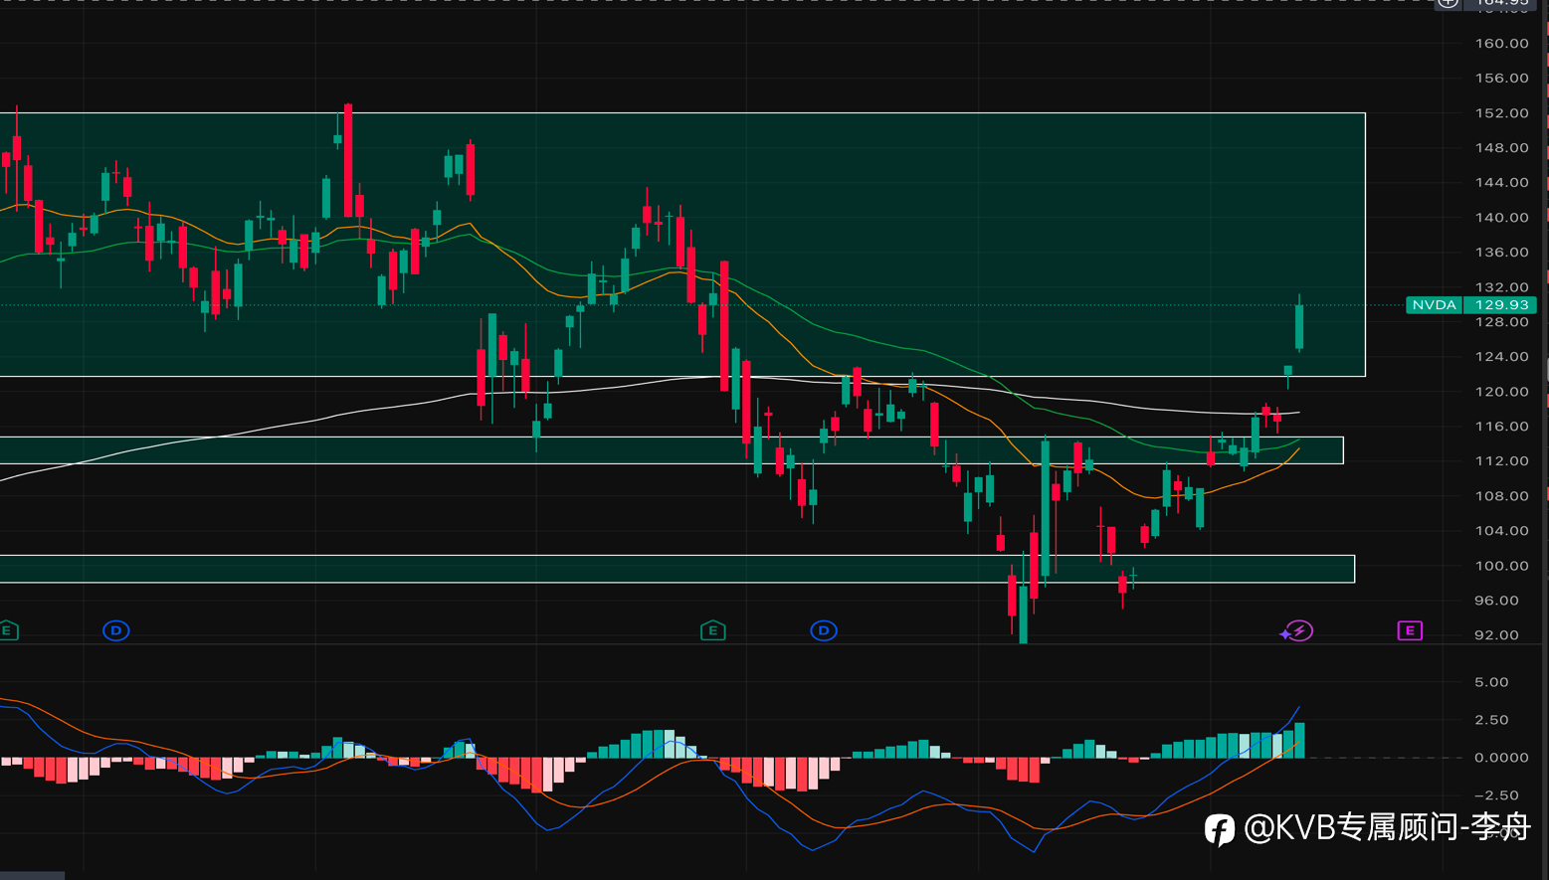This screenshot has height=880, width=1549.
Task: Click the 129.93 current price tag
Action: [1500, 305]
